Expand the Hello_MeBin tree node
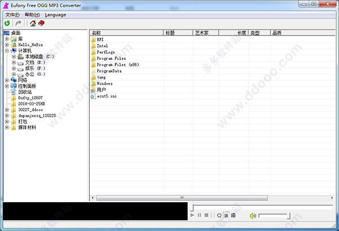 point(7,45)
